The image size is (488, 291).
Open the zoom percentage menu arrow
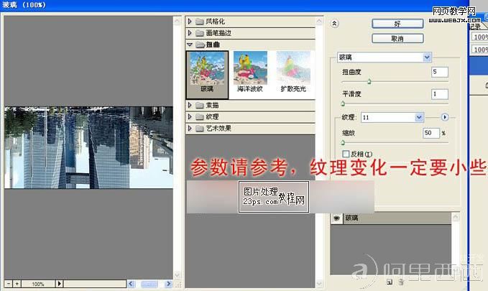click(59, 284)
